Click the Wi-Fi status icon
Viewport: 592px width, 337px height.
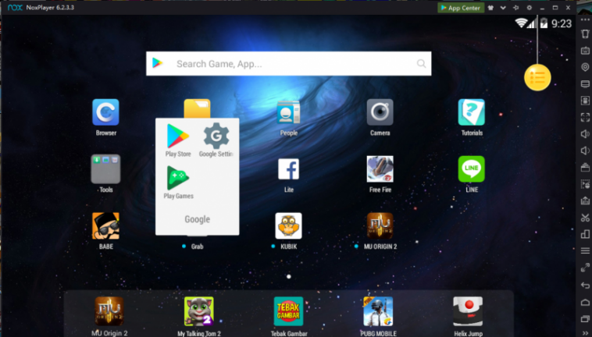click(x=521, y=23)
